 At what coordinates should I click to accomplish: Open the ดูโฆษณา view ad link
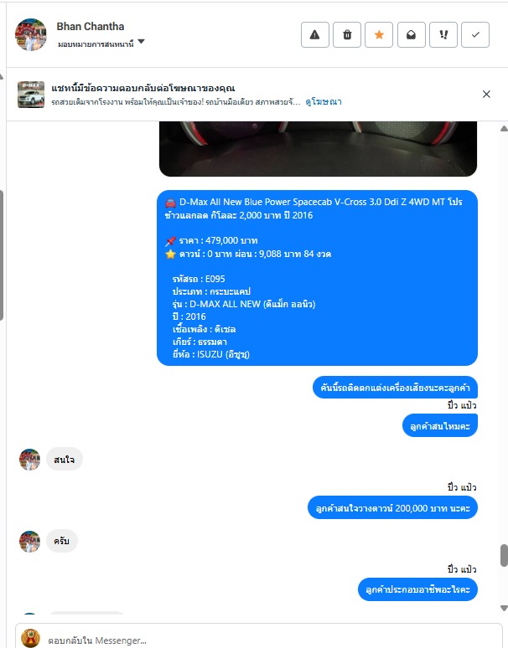pos(324,101)
